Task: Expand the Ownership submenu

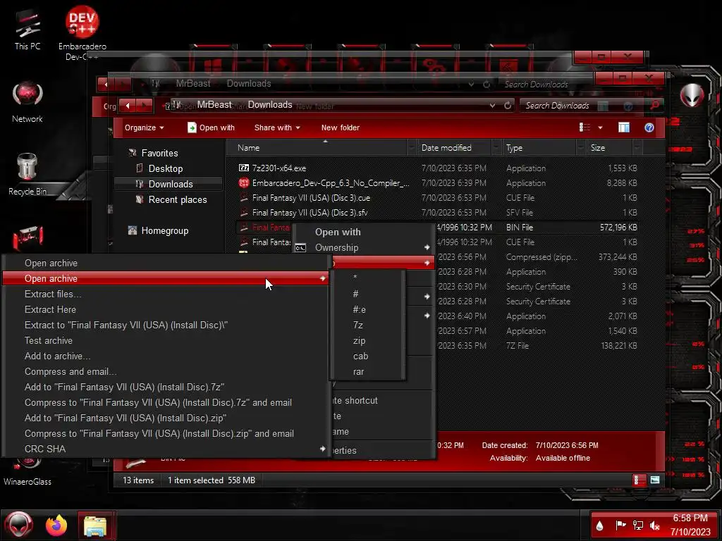Action: [x=363, y=247]
